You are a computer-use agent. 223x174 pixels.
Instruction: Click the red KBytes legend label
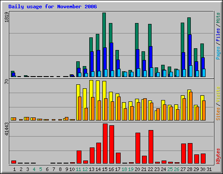point(218,156)
